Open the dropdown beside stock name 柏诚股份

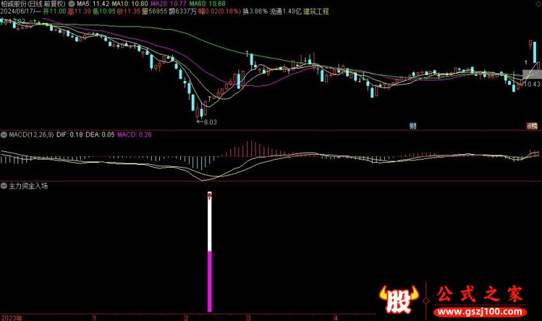tap(72, 4)
